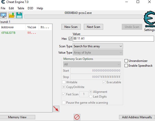Screen dimensions: 155x121
Task: Save the table with the floppy icon
Action: click(x=19, y=15)
